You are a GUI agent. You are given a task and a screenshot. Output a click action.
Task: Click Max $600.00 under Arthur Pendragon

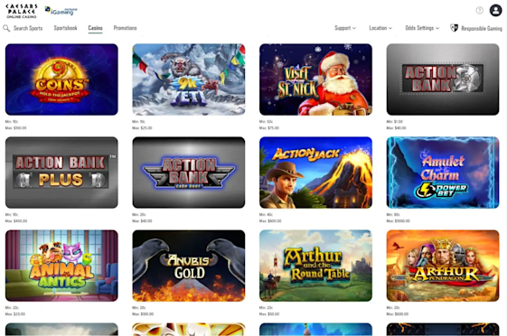click(398, 314)
